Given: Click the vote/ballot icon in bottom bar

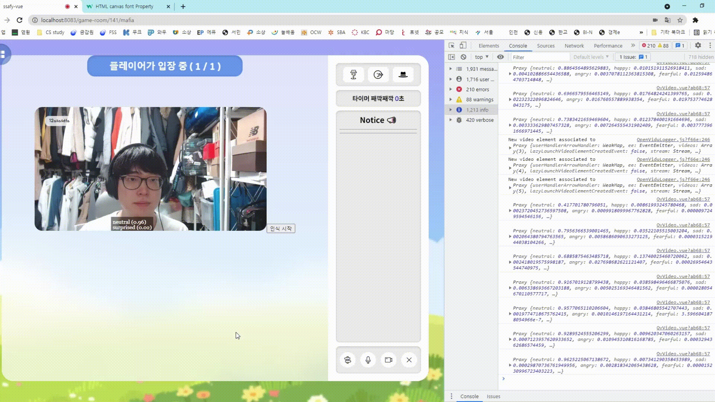Looking at the screenshot, I should 348,360.
